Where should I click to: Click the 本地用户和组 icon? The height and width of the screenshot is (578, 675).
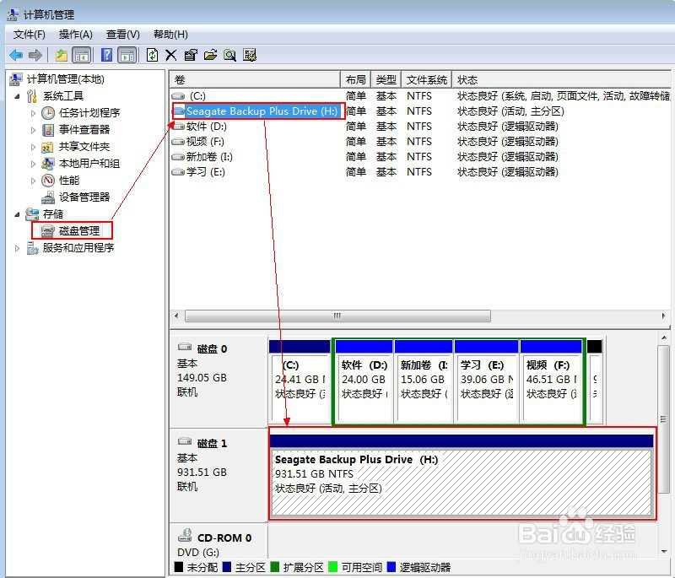[x=47, y=164]
